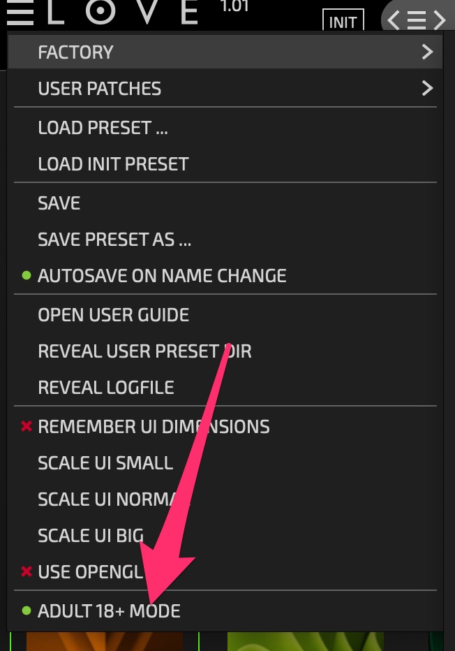Enable Remember UI Dimensions option
Screen dimensions: 455x651
click(154, 427)
